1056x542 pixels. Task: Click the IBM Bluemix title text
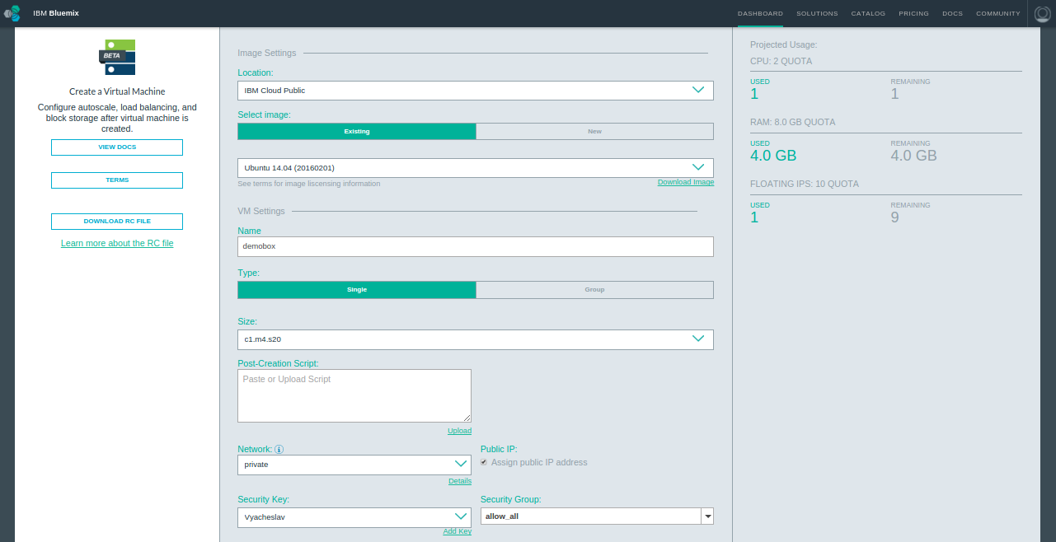pos(56,13)
